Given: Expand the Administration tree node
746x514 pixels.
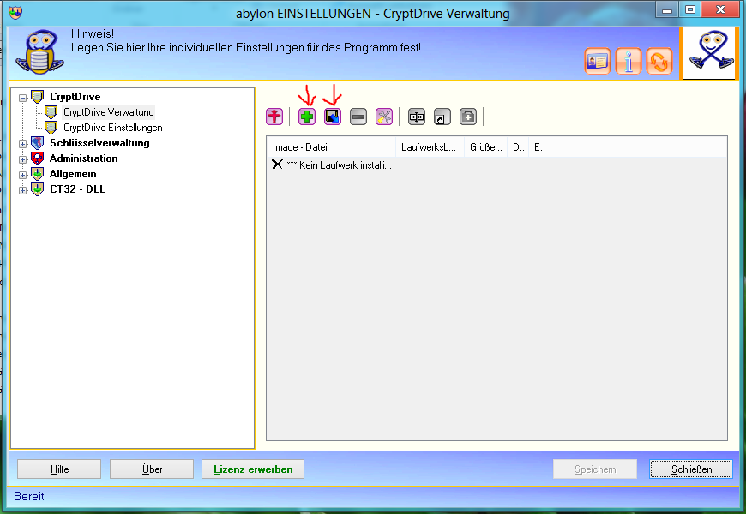Looking at the screenshot, I should (x=22, y=159).
